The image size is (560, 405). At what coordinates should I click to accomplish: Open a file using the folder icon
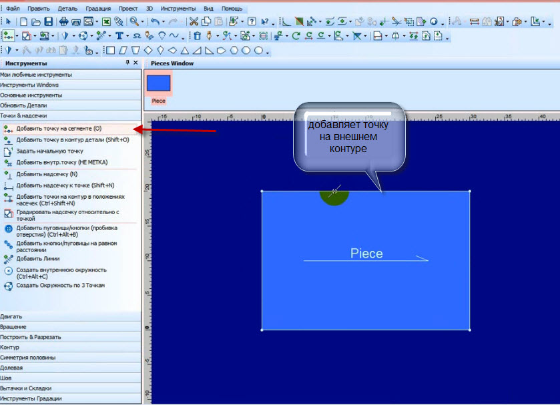coord(36,22)
